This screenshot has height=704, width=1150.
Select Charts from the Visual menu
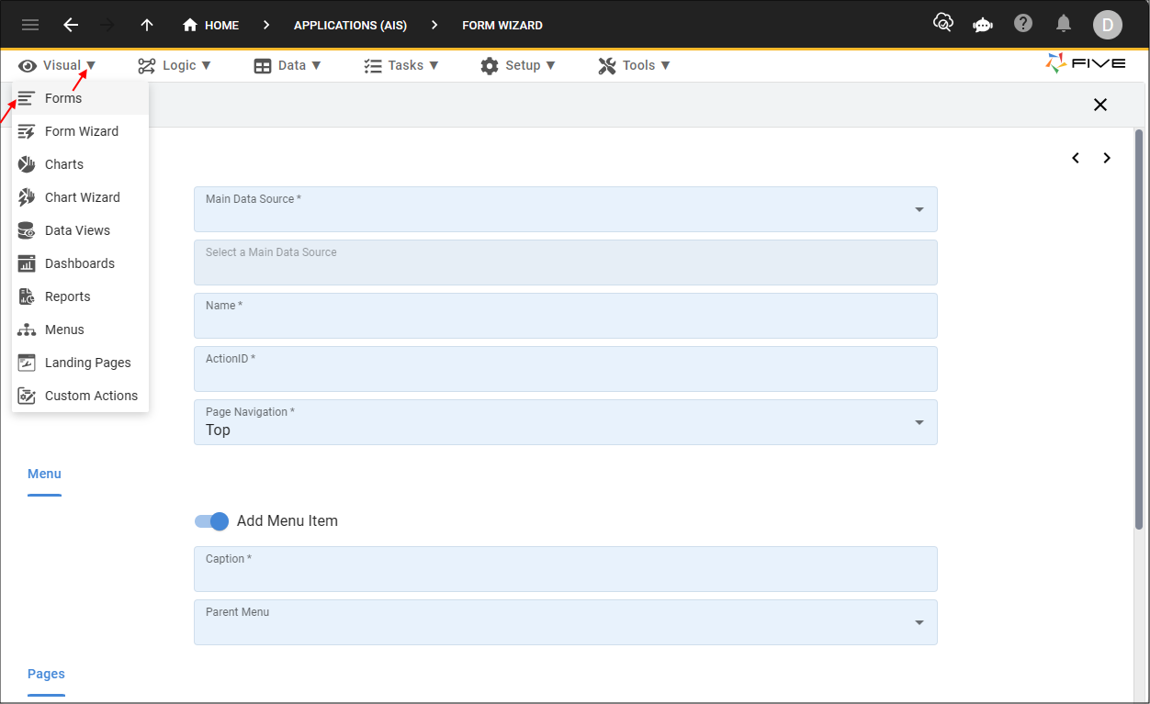point(64,164)
